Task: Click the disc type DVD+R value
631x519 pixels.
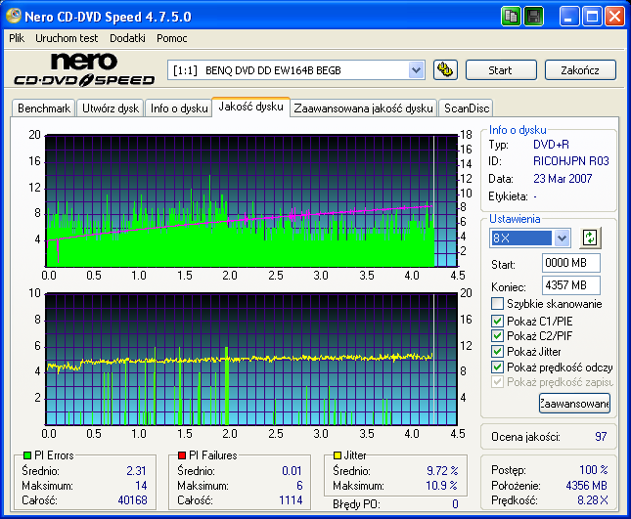Action: pyautogui.click(x=551, y=145)
